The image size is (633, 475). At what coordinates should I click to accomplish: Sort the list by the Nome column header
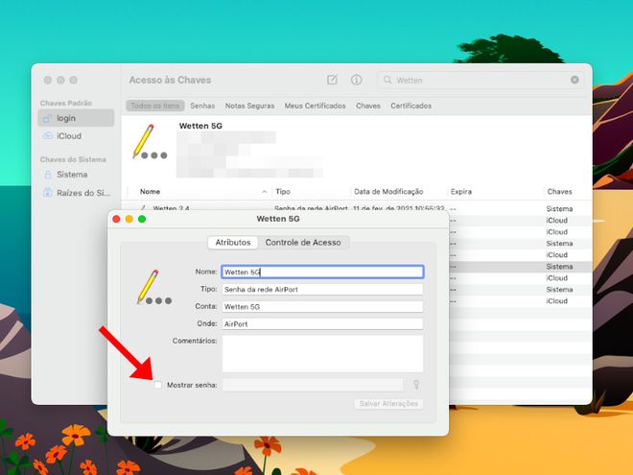coord(151,192)
